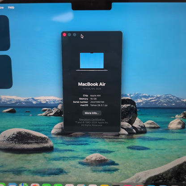
Task: Select the "Apple M4" chip value
Action: pyautogui.click(x=95, y=96)
